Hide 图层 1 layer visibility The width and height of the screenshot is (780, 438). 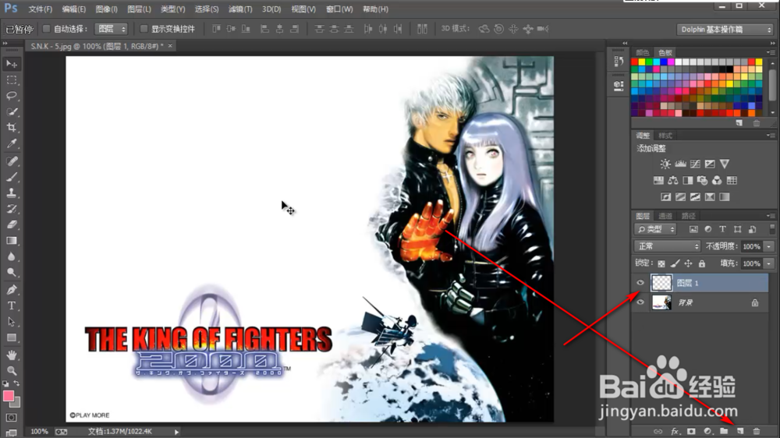[x=640, y=283]
